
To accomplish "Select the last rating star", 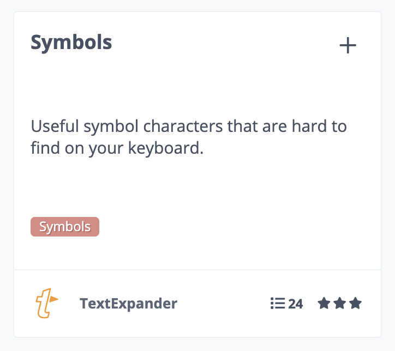I will [x=355, y=303].
